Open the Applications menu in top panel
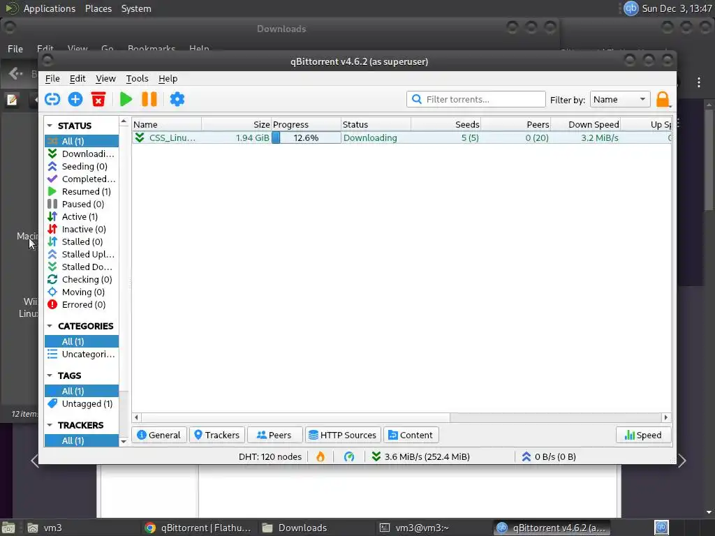715x536 pixels. coord(50,8)
